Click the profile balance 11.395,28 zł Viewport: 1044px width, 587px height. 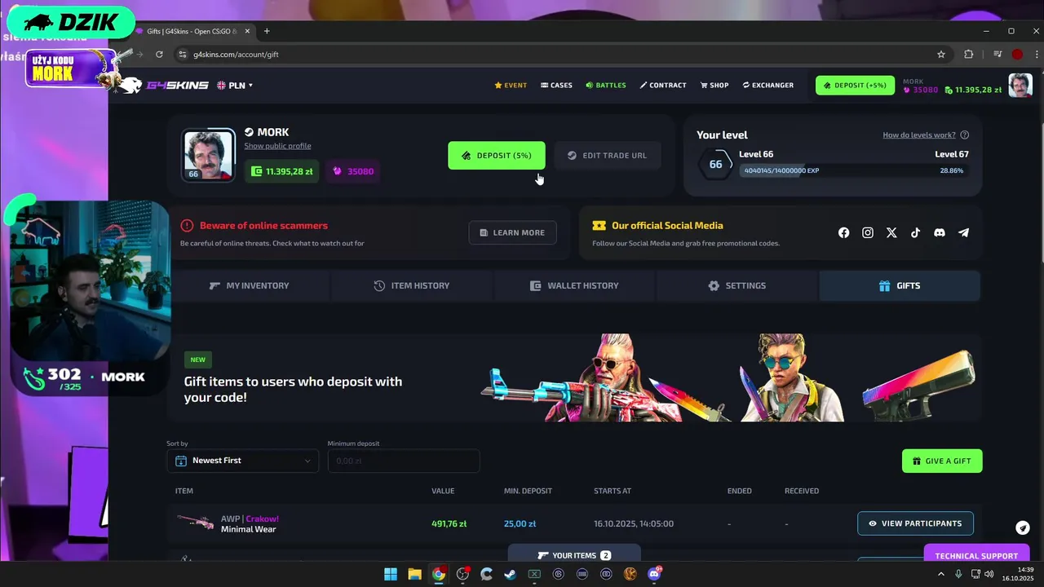tap(282, 171)
